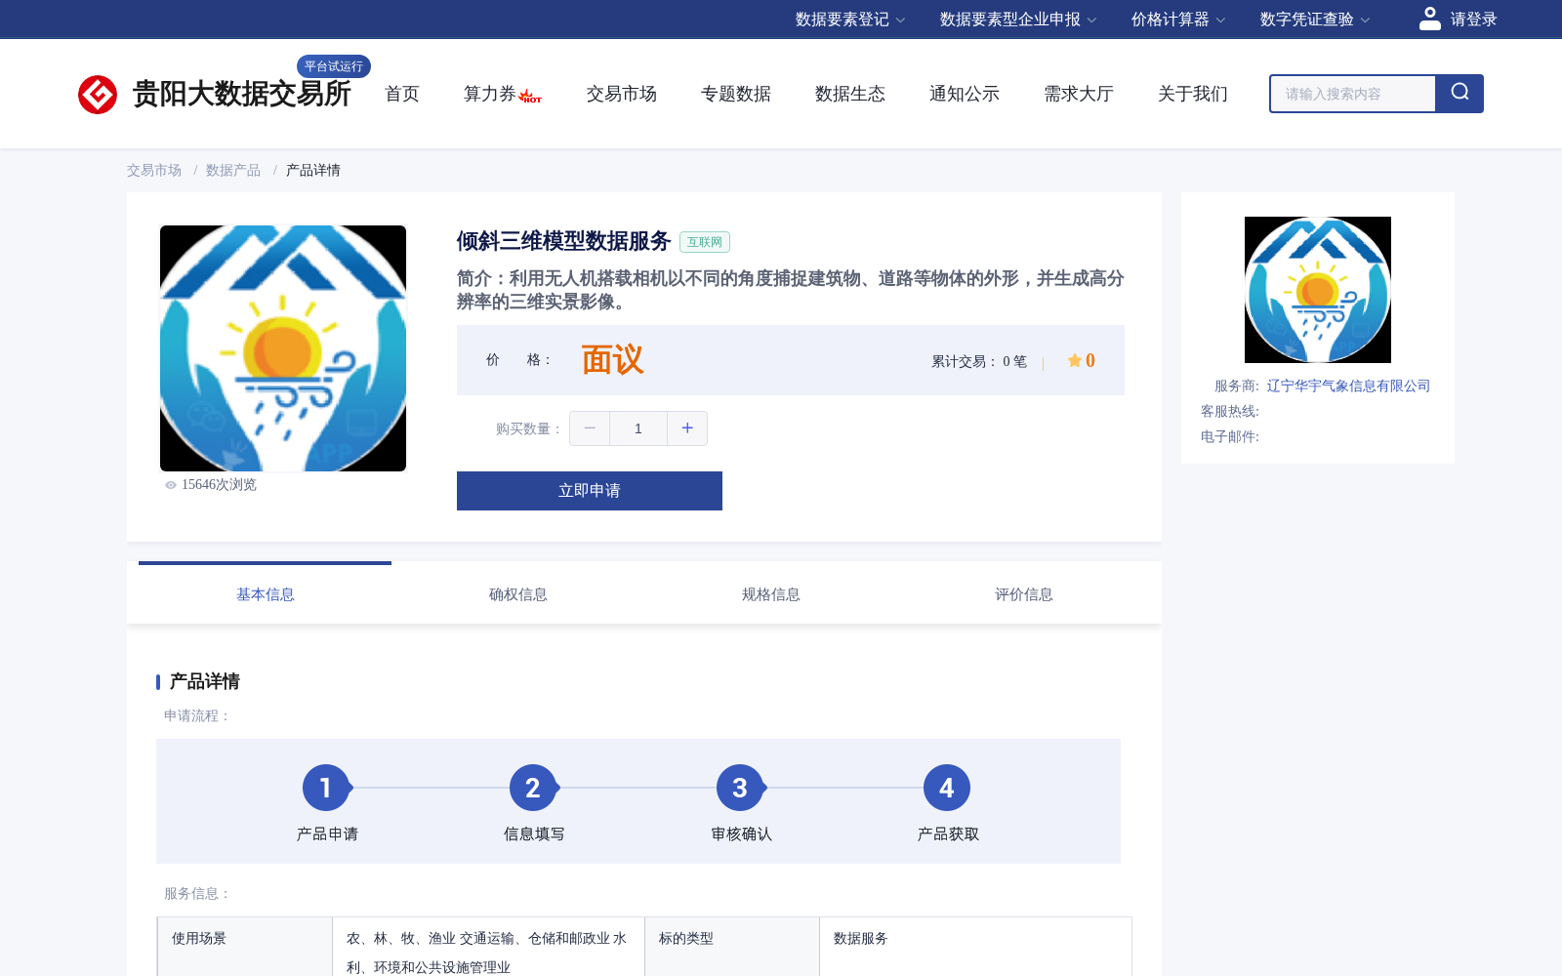The height and width of the screenshot is (976, 1562).
Task: Click the 立即申请 button
Action: [590, 491]
